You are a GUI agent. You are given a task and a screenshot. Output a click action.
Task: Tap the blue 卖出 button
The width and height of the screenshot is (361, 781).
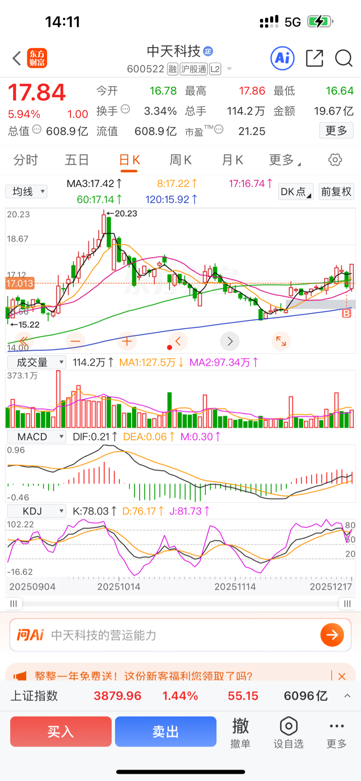[165, 732]
